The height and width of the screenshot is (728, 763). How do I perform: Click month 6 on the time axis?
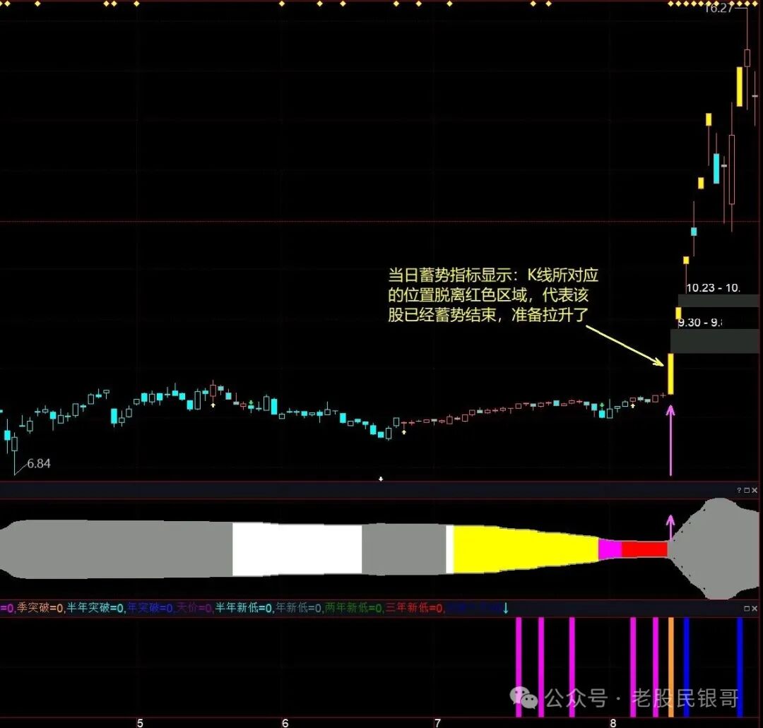[285, 722]
